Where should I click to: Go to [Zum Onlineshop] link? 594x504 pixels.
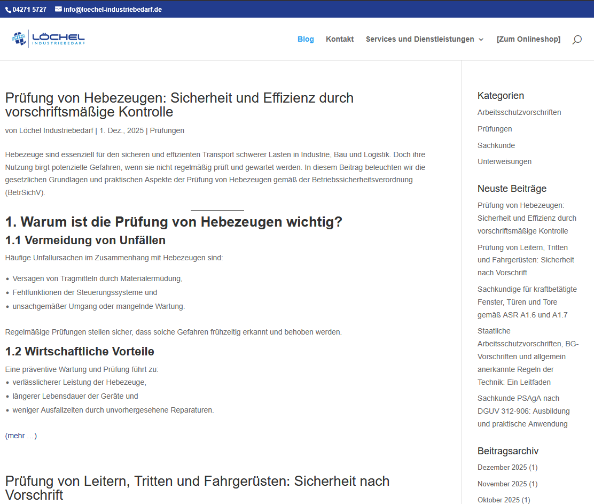[528, 39]
